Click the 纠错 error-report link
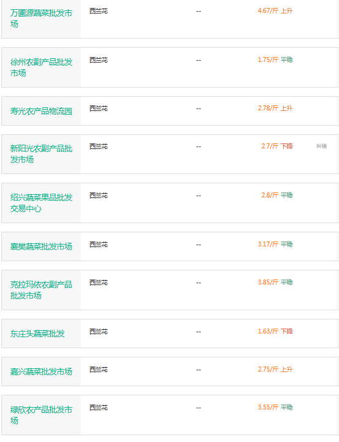The height and width of the screenshot is (442, 339). 321,146
